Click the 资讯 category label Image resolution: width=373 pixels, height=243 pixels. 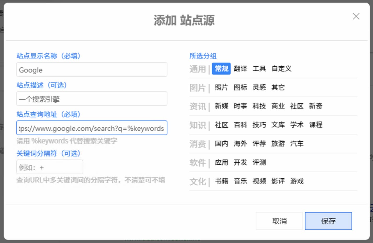[198, 107]
